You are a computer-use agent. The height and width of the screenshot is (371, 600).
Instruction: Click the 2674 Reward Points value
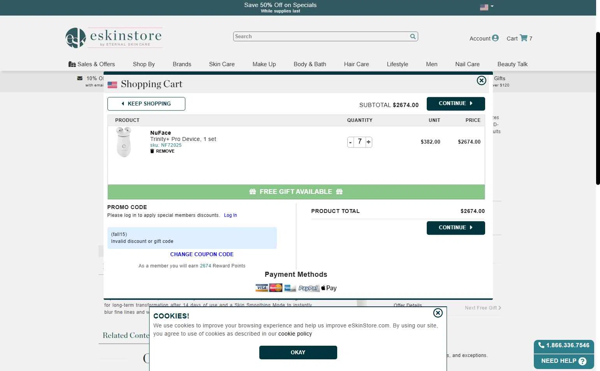click(x=205, y=266)
